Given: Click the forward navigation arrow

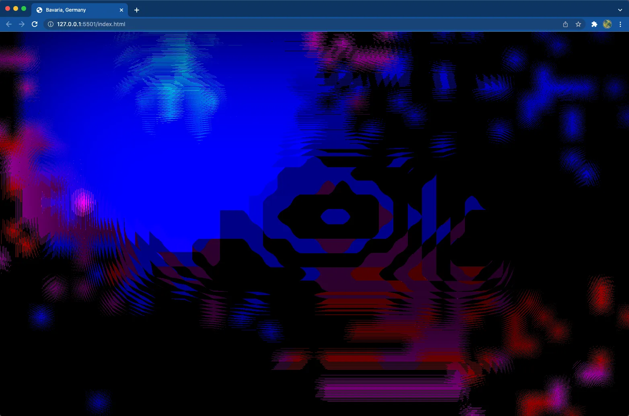Looking at the screenshot, I should pyautogui.click(x=22, y=24).
